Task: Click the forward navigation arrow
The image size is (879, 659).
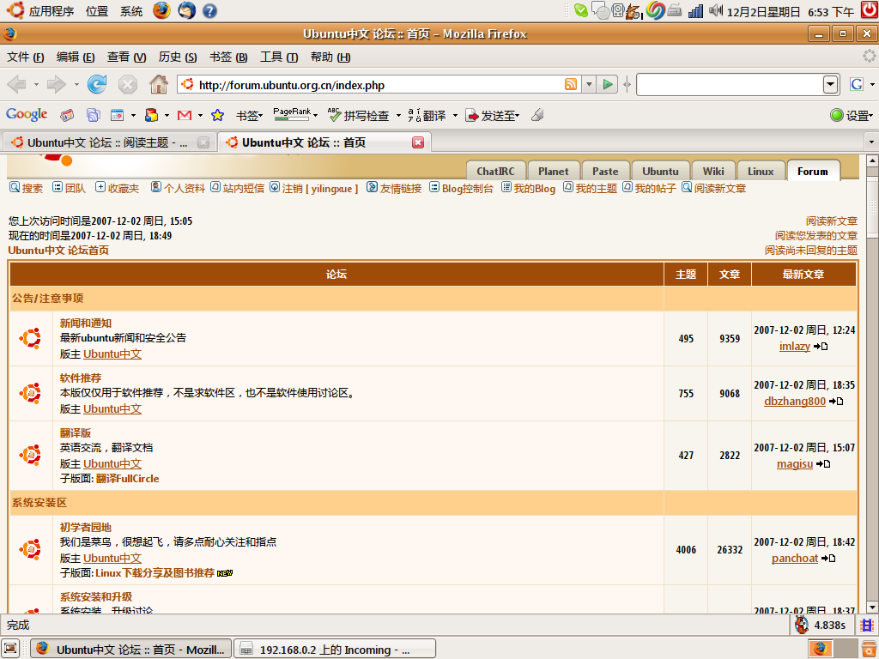Action: (x=56, y=85)
